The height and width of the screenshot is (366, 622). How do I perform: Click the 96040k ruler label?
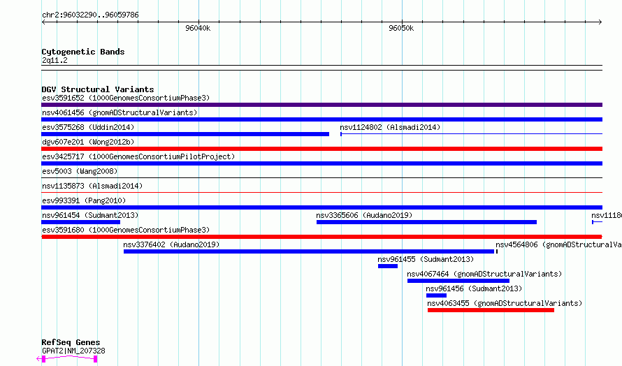coord(198,28)
